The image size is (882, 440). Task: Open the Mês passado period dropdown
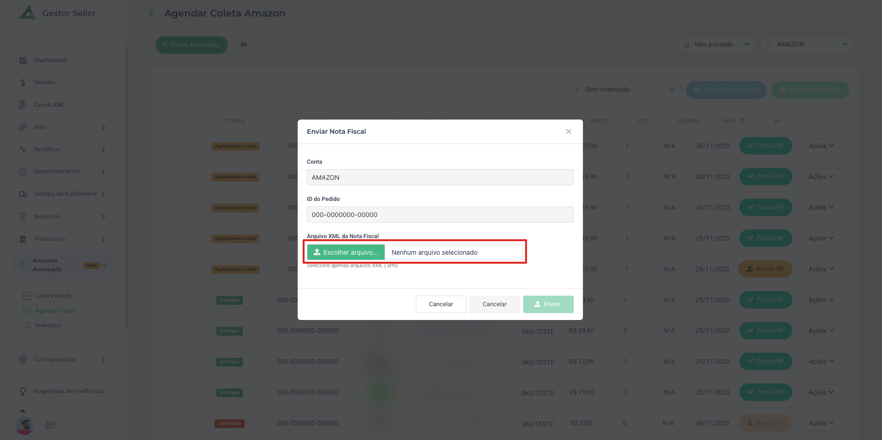tap(717, 45)
